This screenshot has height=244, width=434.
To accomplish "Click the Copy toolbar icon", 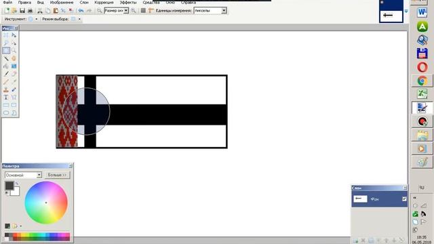I will click(48, 11).
